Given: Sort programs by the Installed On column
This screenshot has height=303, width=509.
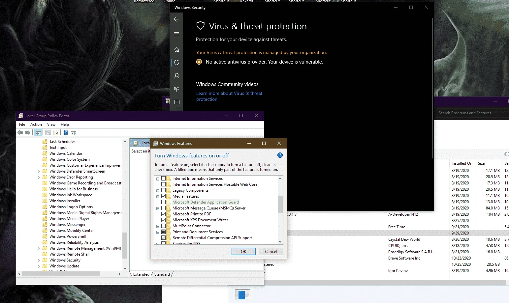Looking at the screenshot, I should [462, 163].
